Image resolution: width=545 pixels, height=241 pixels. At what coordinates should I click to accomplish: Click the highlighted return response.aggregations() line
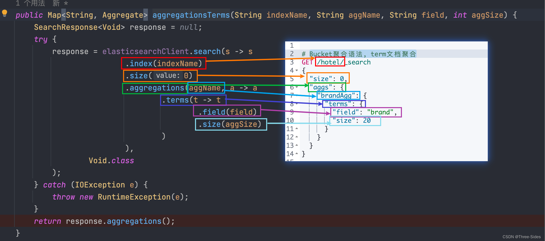[x=105, y=221]
